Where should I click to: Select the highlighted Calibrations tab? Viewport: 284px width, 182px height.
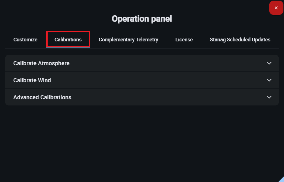pyautogui.click(x=68, y=40)
